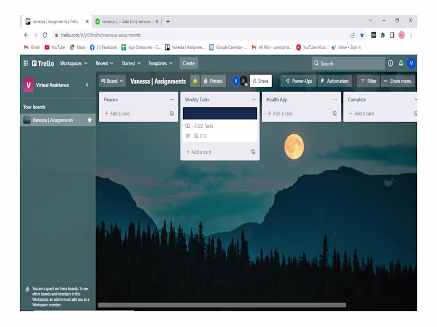Viewport: 437px width, 327px height.
Task: Collapse the workspace sidebar
Action: [87, 85]
